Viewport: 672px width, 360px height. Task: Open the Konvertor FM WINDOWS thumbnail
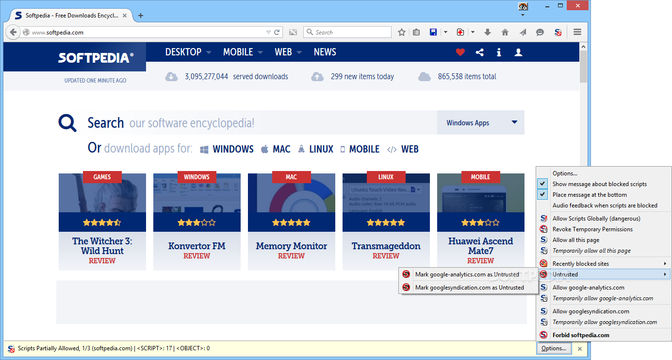pyautogui.click(x=197, y=202)
